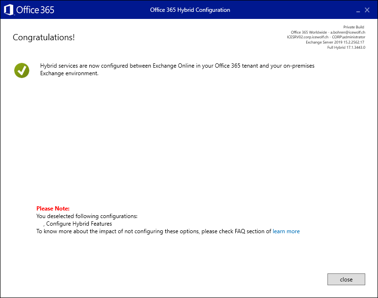Click the ICESRV02.corp.icewolf.ch server info line
The width and height of the screenshot is (378, 298).
coord(326,37)
